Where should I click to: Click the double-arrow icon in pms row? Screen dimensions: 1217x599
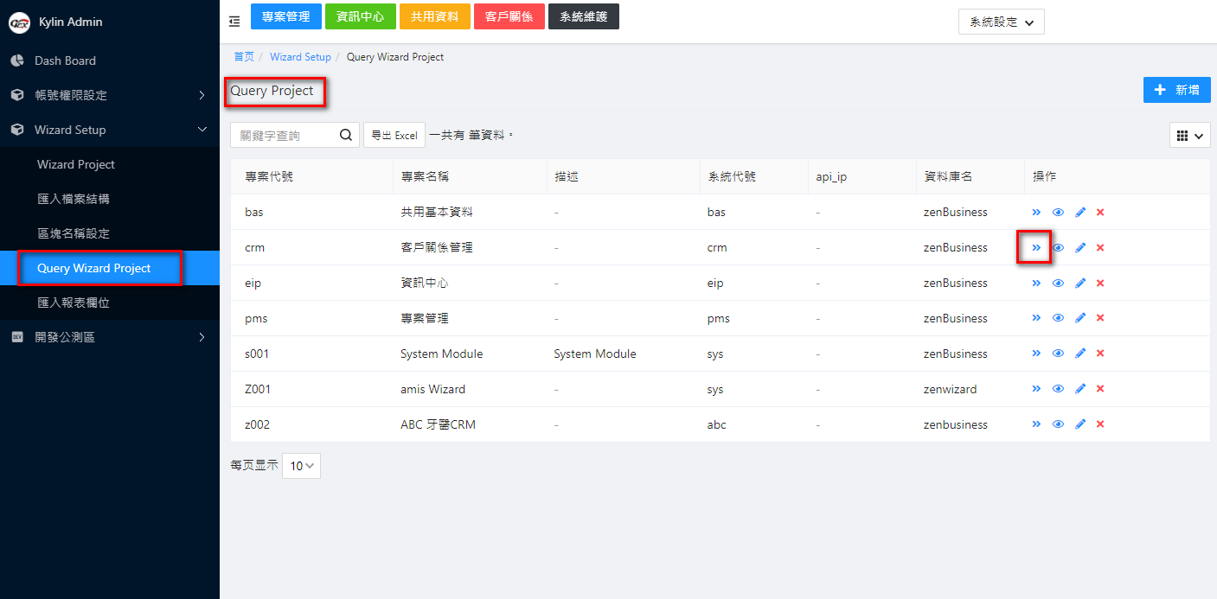pos(1036,318)
